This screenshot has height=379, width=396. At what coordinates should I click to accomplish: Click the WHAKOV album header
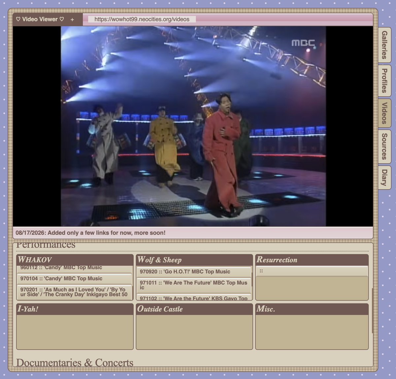pyautogui.click(x=75, y=260)
